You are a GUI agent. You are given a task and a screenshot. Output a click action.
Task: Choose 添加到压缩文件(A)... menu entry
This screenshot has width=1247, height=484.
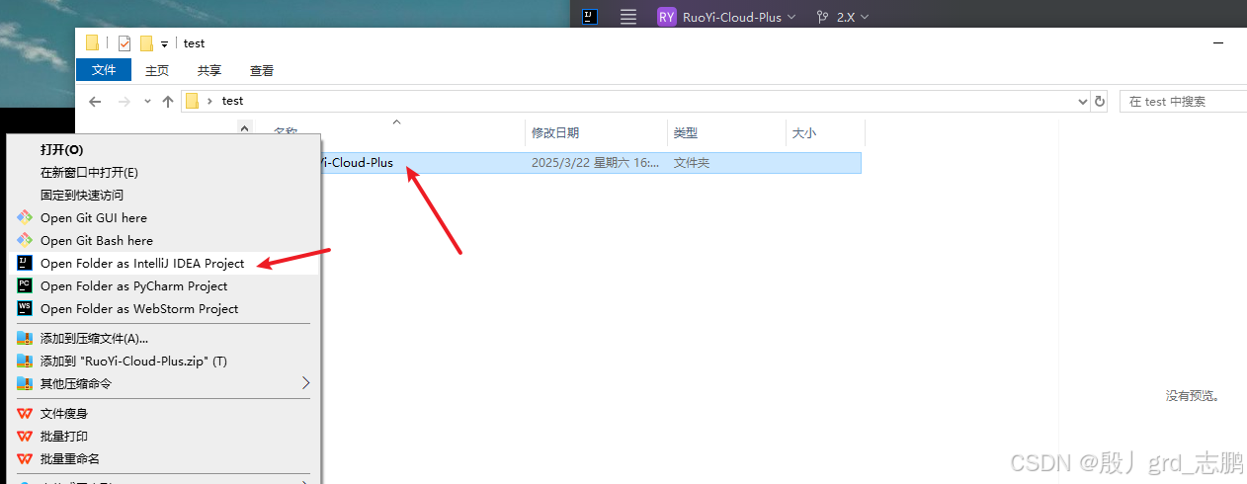(x=164, y=338)
